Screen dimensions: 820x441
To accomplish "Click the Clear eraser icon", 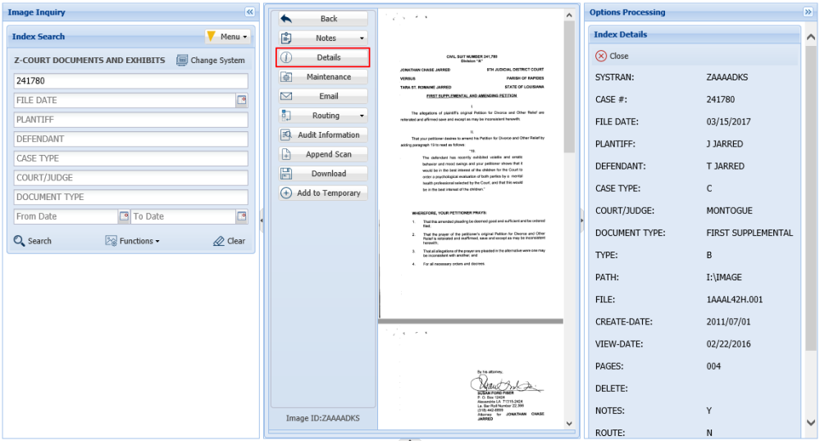I will tap(219, 241).
